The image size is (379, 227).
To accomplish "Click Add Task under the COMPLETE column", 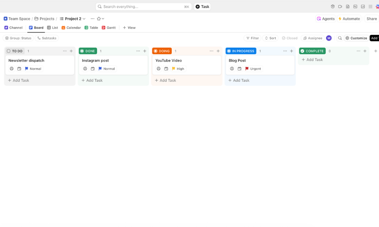I will click(x=312, y=60).
